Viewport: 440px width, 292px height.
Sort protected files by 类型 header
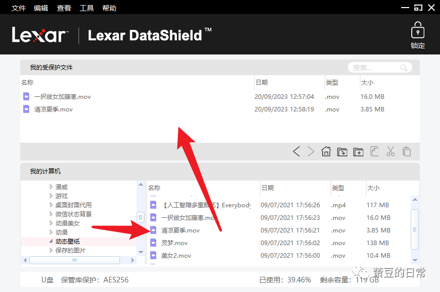click(332, 83)
